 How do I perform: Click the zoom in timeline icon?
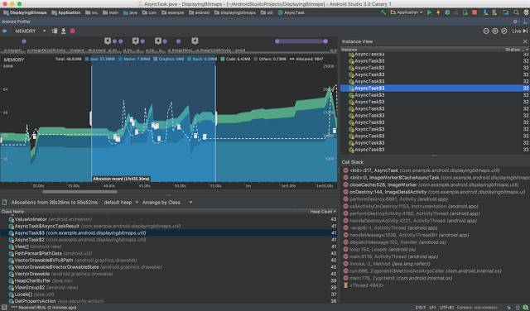click(495, 31)
